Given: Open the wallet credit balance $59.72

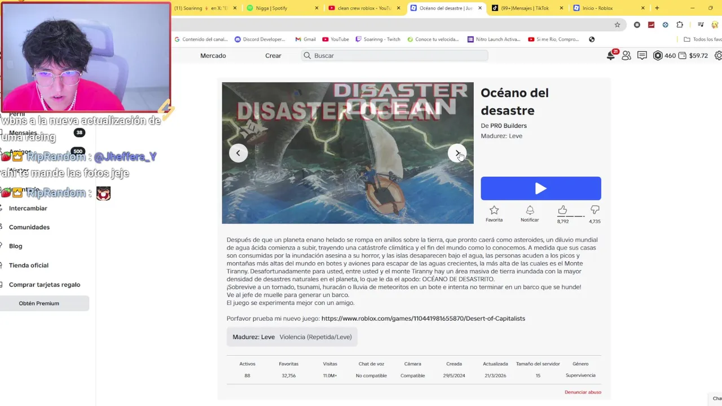Looking at the screenshot, I should pyautogui.click(x=693, y=55).
